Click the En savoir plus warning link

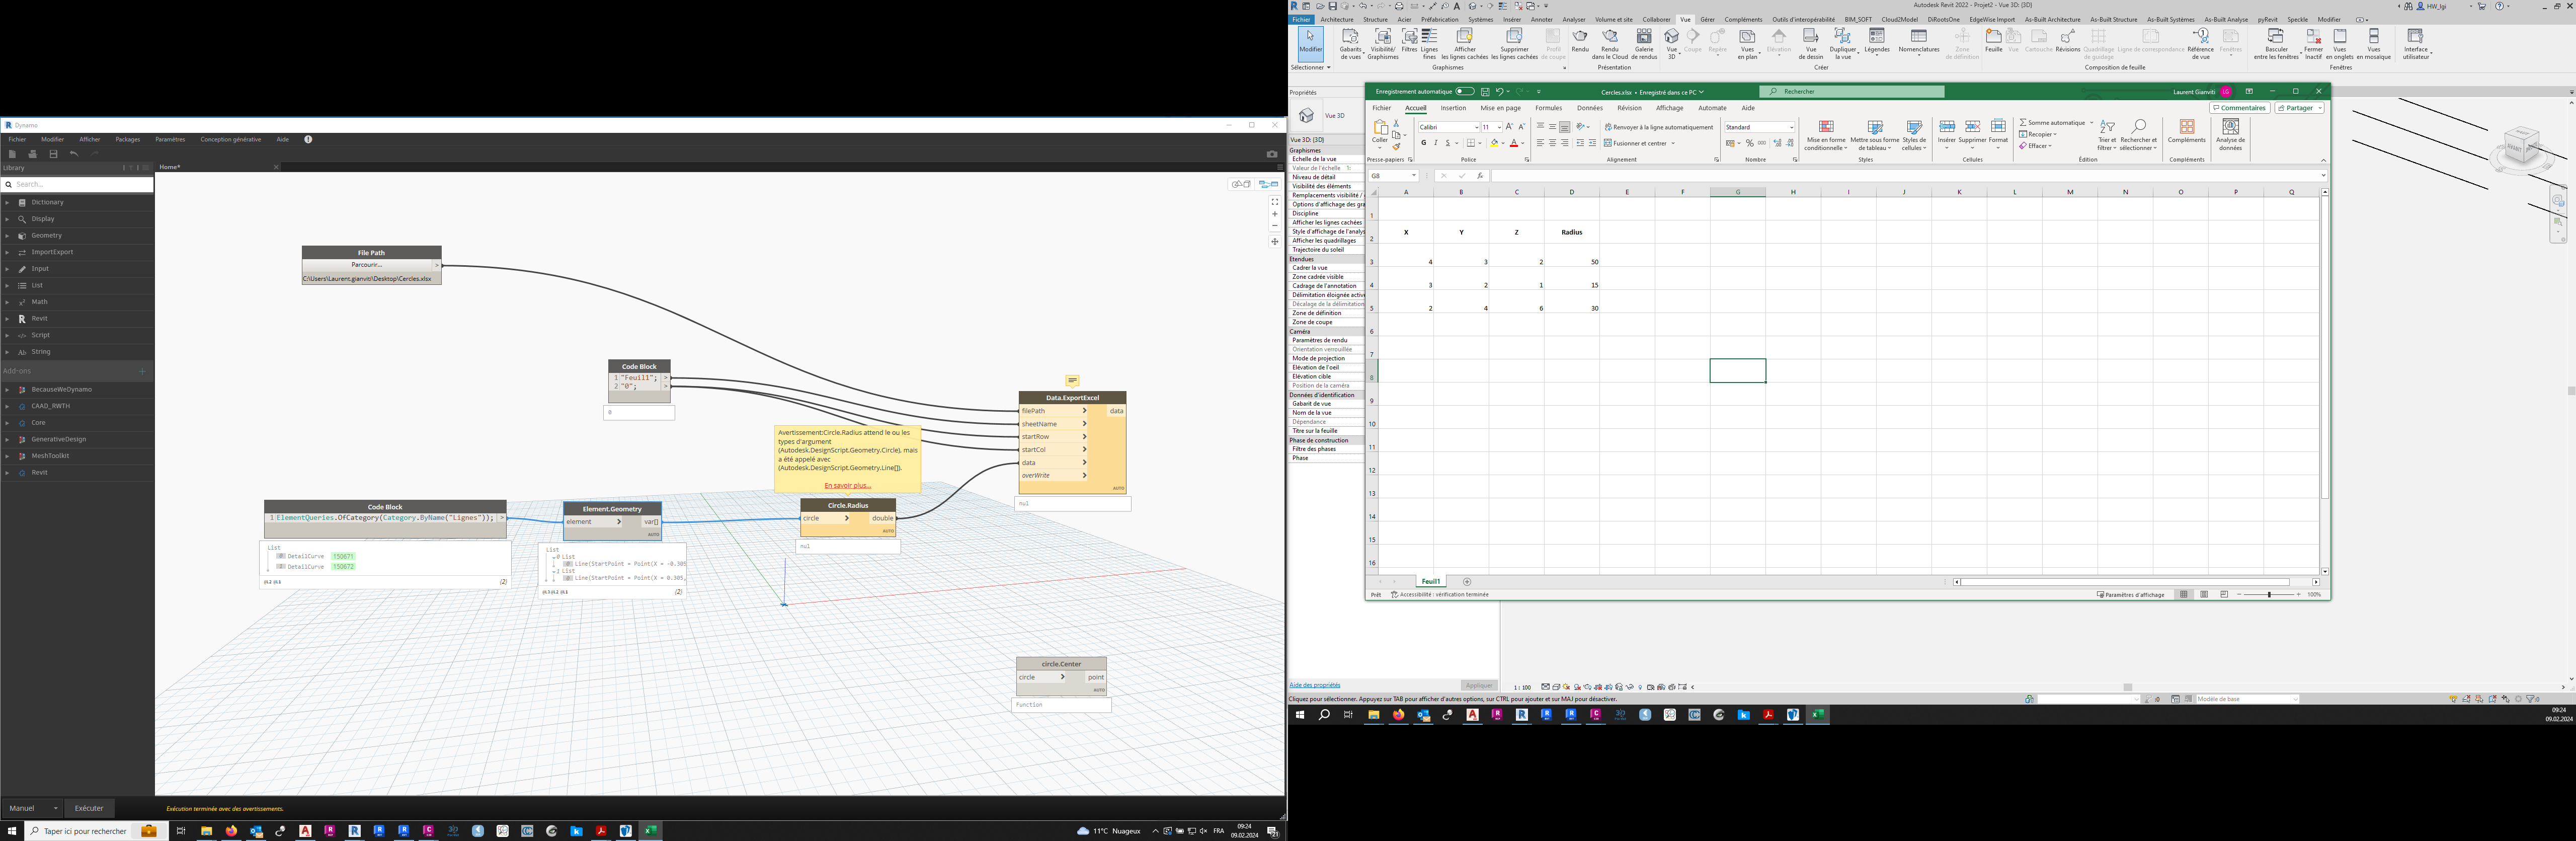(847, 486)
